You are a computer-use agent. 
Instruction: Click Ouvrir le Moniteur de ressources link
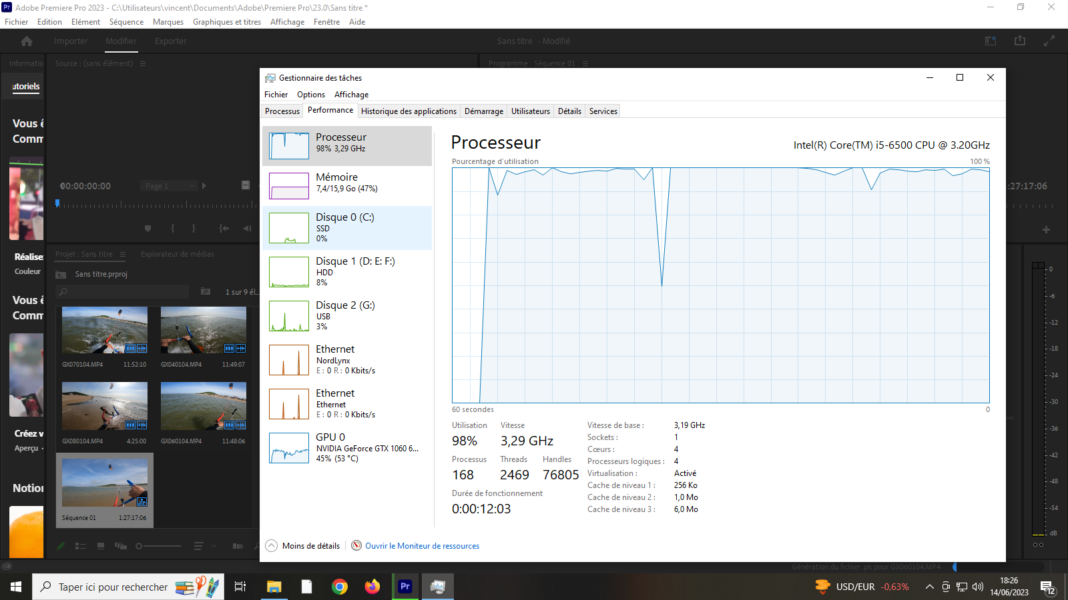(422, 546)
